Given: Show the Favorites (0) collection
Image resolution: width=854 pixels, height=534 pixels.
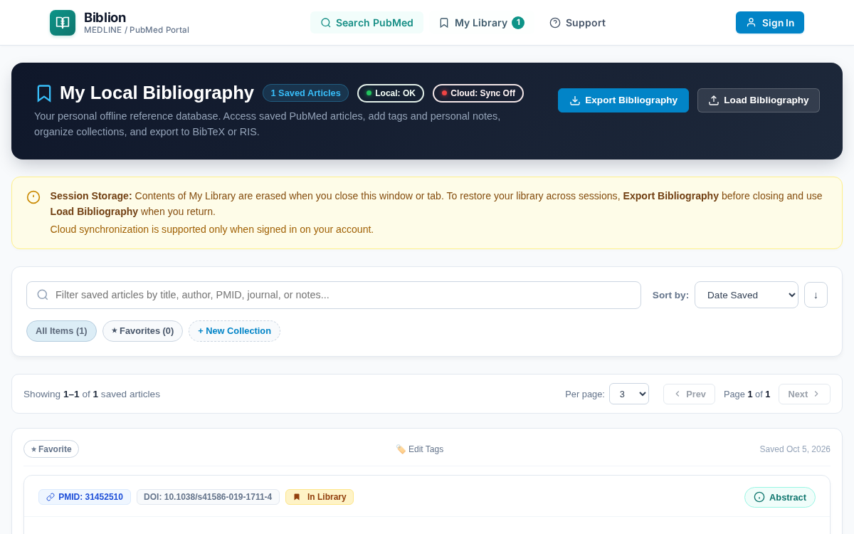Looking at the screenshot, I should 142,331.
